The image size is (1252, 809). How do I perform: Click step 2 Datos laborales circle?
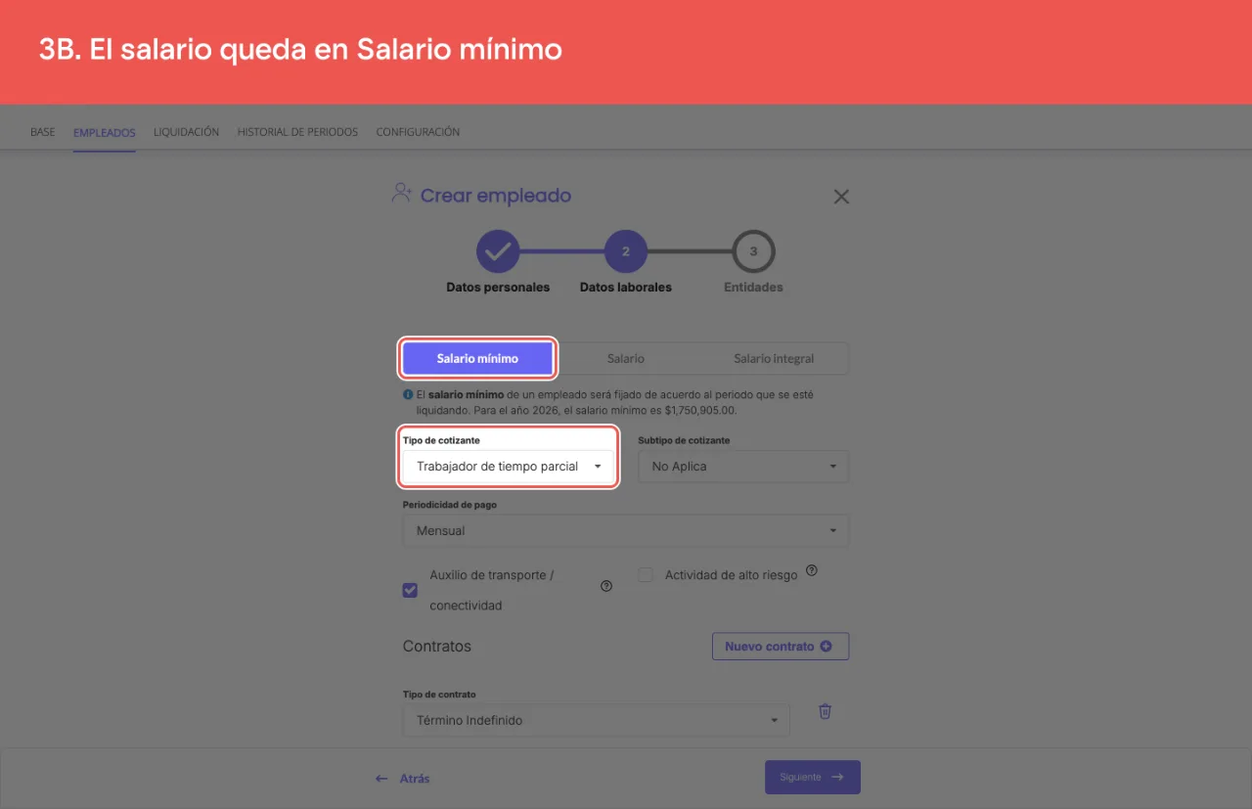[626, 251]
